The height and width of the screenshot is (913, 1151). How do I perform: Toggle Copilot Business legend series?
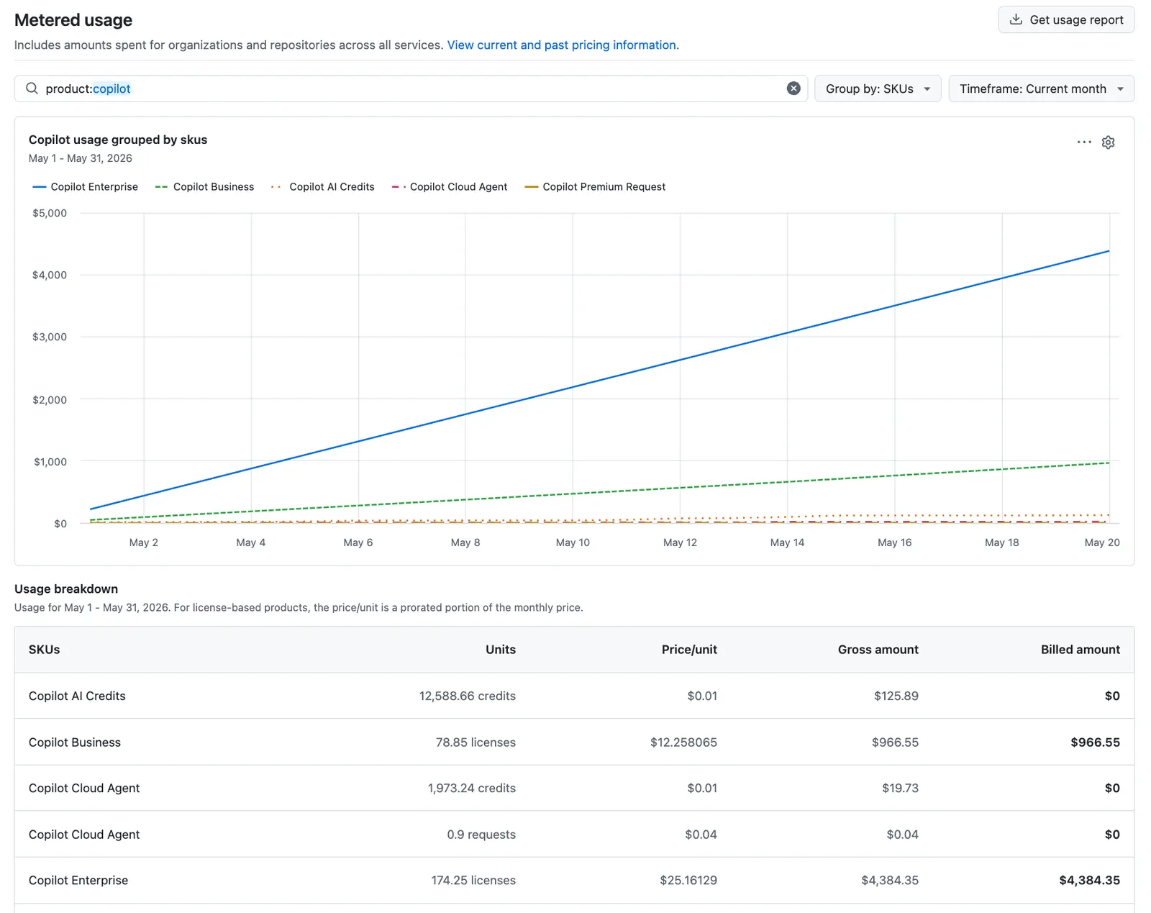205,186
